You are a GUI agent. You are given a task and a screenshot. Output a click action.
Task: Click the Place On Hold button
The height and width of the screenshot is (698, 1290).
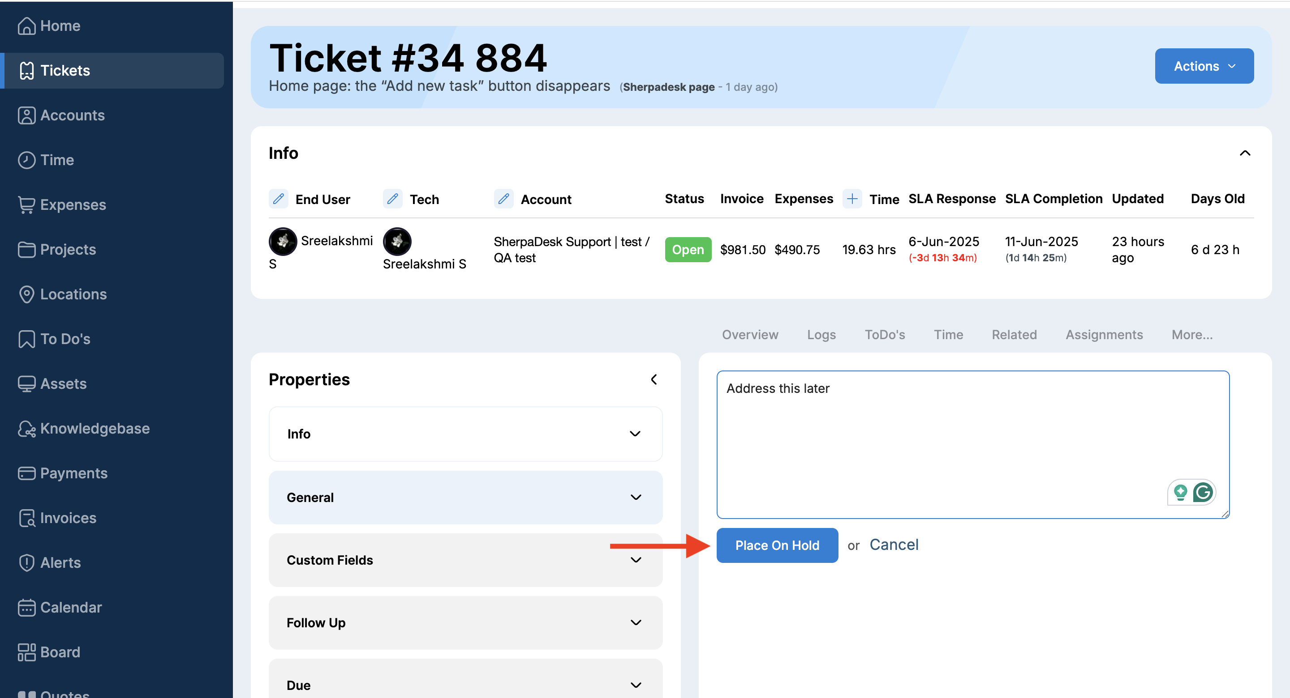777,545
